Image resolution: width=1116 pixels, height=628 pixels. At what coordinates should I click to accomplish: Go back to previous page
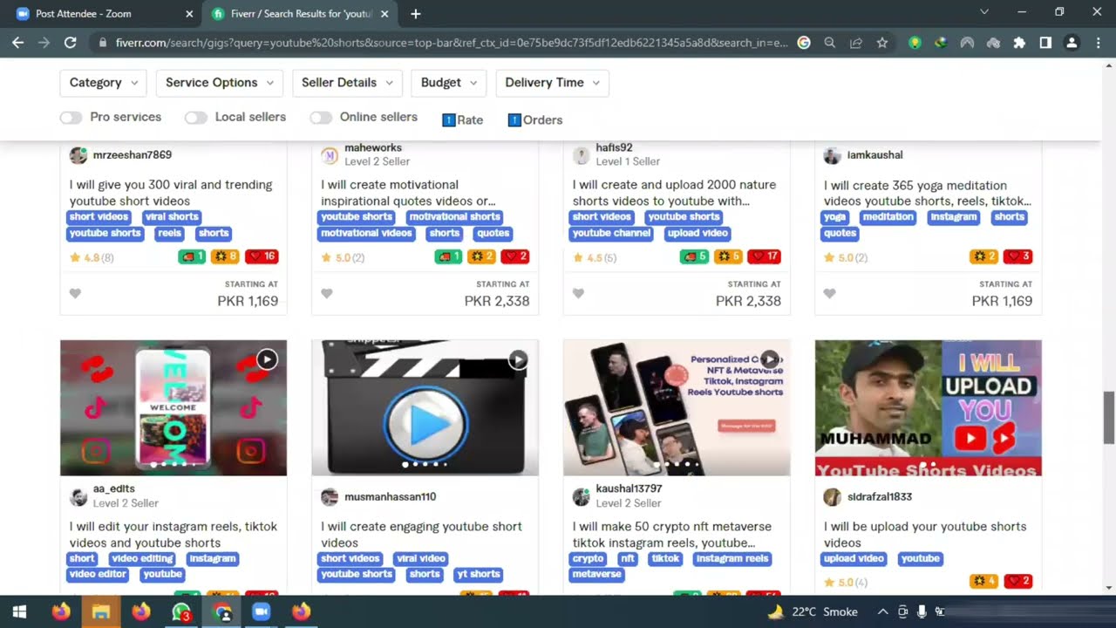[18, 42]
